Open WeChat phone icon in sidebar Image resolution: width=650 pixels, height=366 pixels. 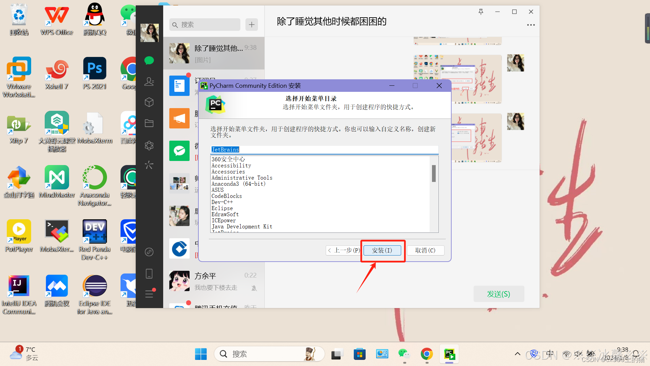(149, 273)
